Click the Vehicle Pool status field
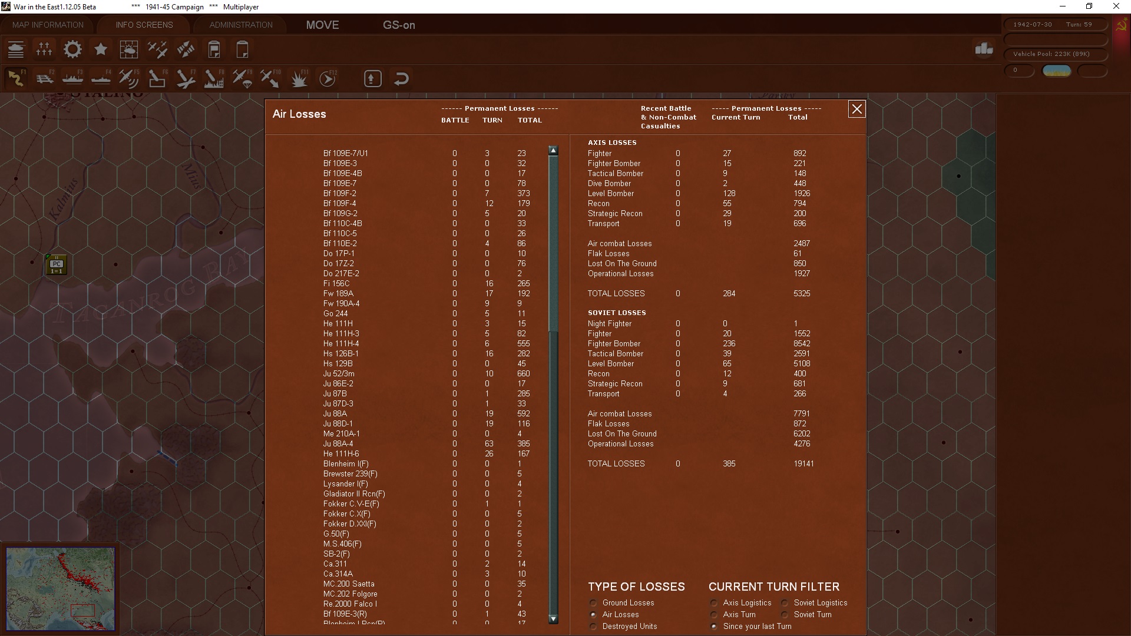This screenshot has width=1131, height=636. 1054,54
